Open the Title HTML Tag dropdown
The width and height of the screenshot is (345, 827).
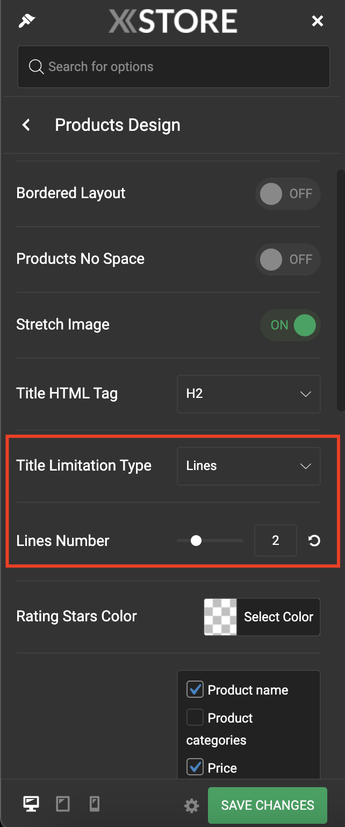point(249,394)
